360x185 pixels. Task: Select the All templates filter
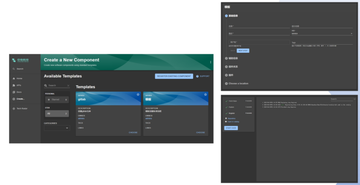coord(56,114)
